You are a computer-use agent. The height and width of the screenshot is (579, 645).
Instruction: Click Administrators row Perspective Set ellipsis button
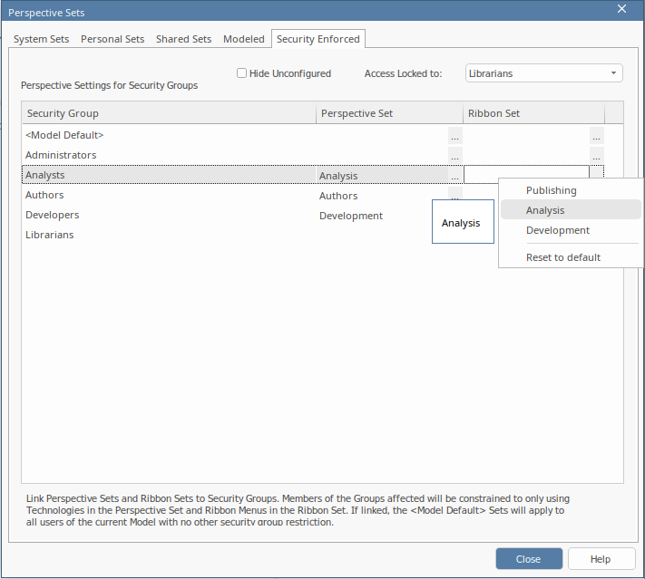(454, 155)
